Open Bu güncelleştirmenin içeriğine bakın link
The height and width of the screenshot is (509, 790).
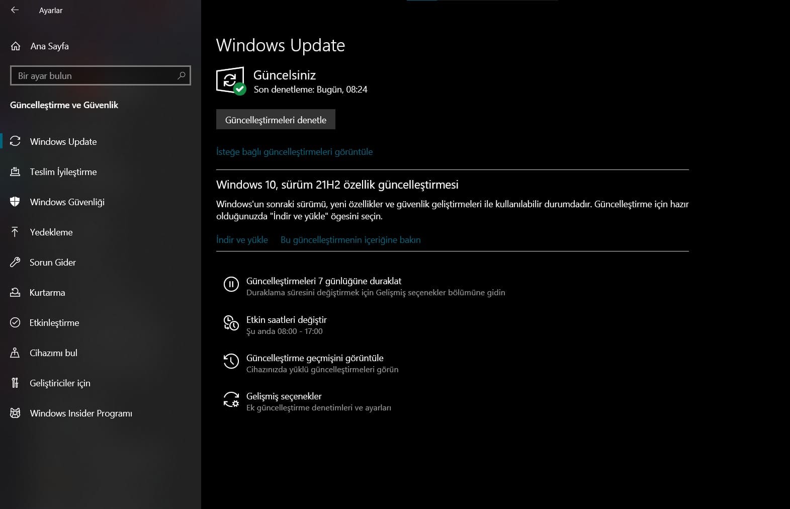click(x=350, y=240)
